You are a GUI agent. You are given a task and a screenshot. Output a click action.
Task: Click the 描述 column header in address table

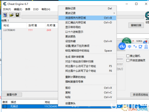(27, 102)
